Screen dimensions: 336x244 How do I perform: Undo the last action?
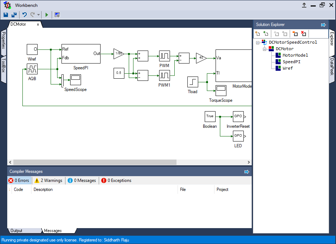(x=25, y=15)
